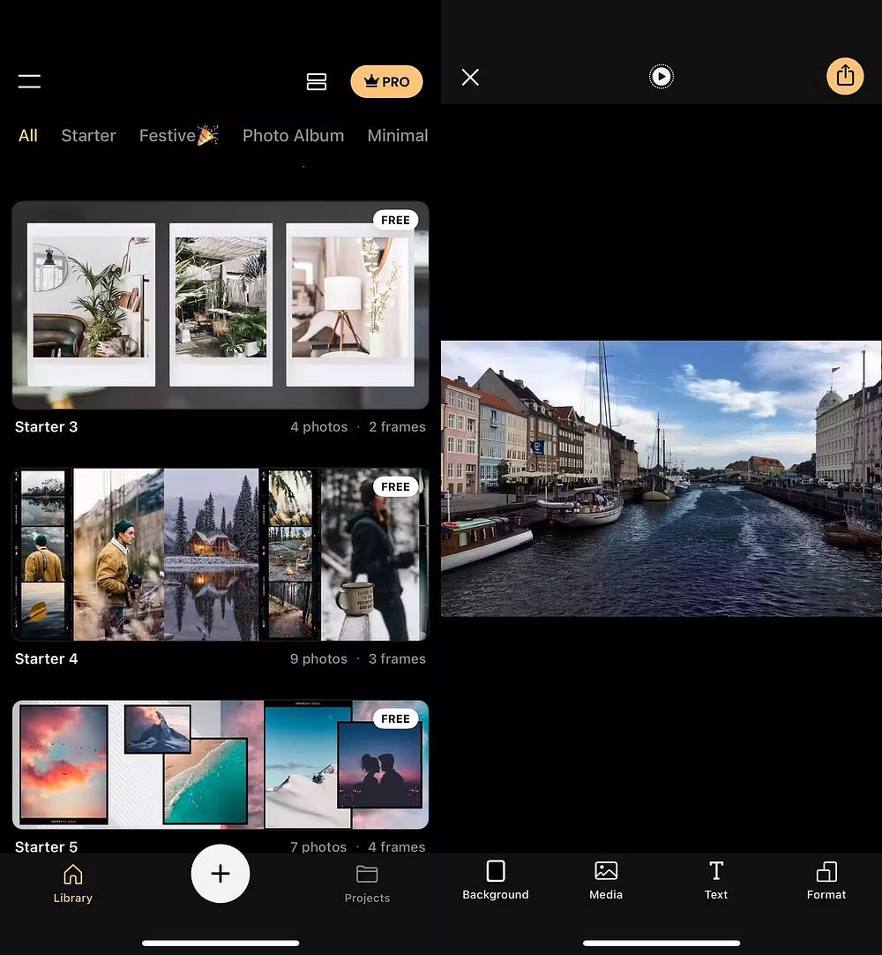Tap the PRO crown upgrade button

click(386, 81)
